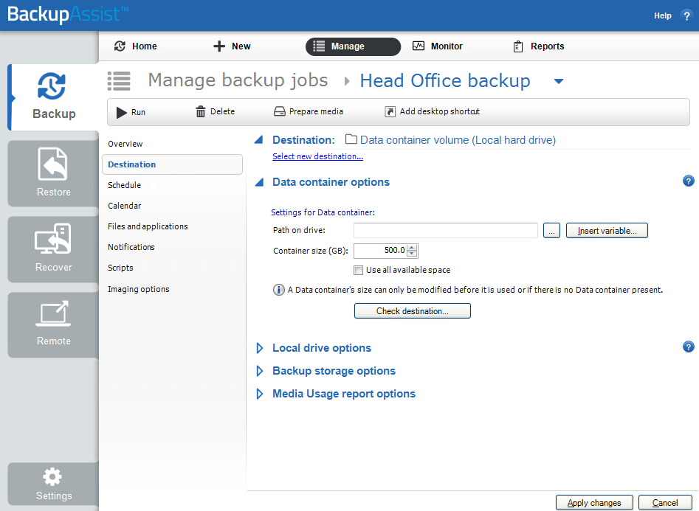
Task: Click Check destination button
Action: click(413, 311)
